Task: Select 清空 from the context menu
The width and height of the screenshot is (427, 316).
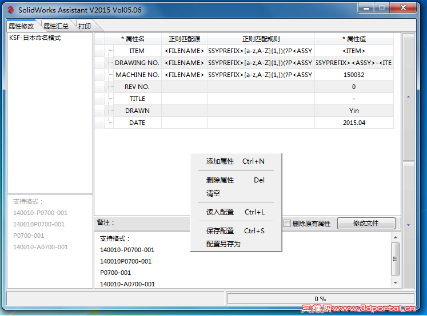Action: [236, 193]
